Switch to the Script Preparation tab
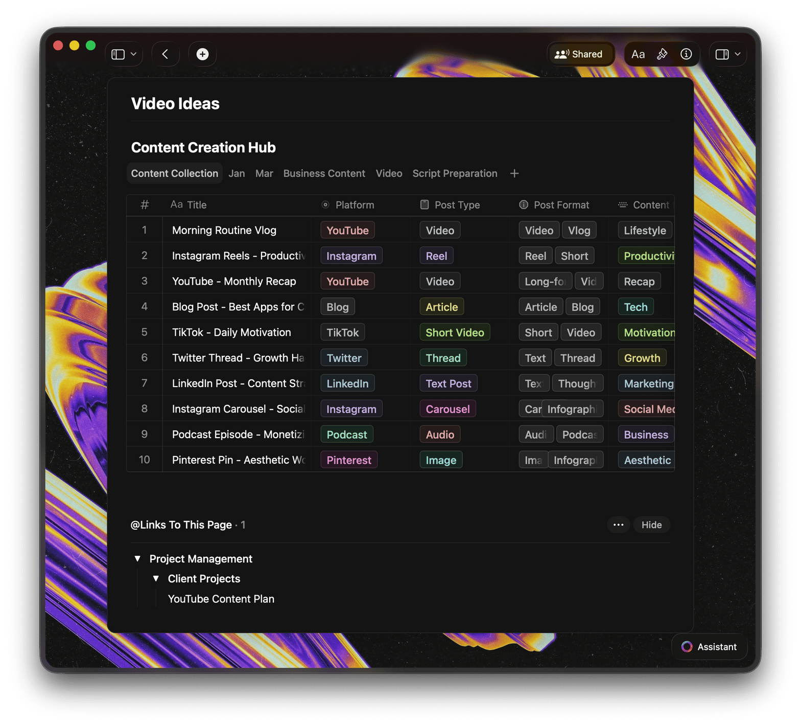This screenshot has width=801, height=726. point(455,174)
